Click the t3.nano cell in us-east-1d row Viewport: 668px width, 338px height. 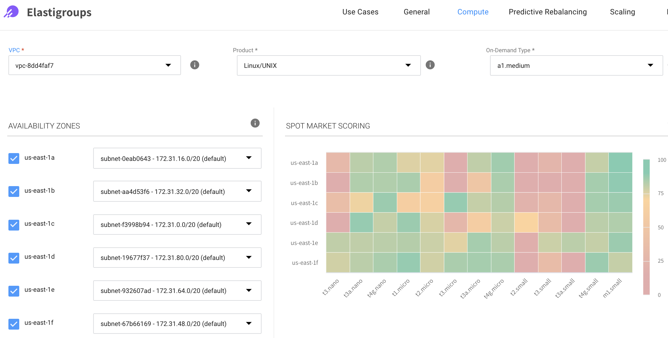(x=338, y=222)
